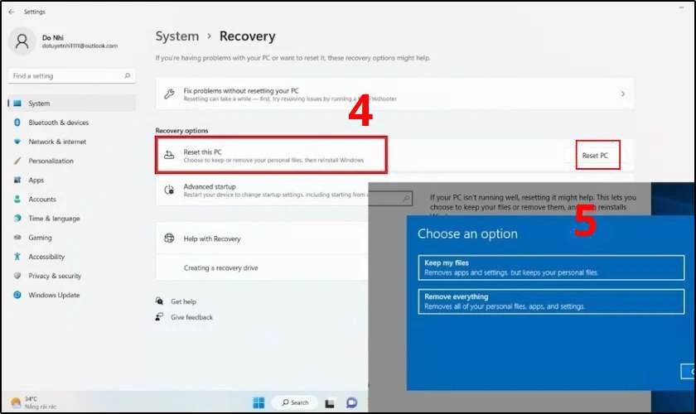
Task: Click the Advanced startup title text
Action: [x=210, y=186]
